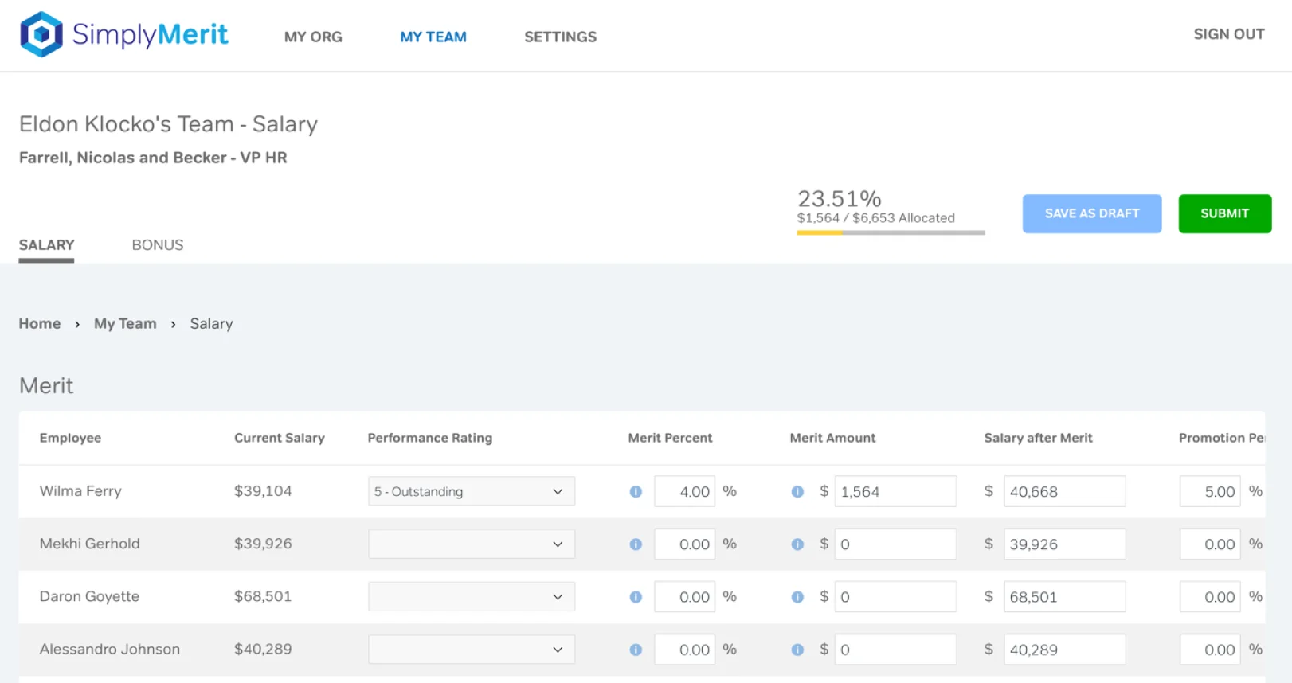Click the My Team breadcrumb link
1292x683 pixels.
pyautogui.click(x=125, y=323)
